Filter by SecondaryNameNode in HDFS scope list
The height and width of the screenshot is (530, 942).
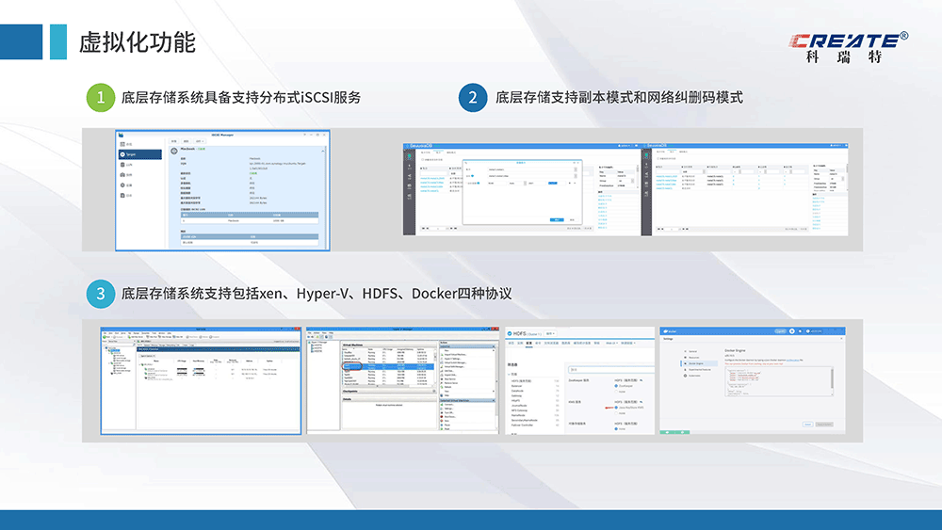(x=525, y=420)
